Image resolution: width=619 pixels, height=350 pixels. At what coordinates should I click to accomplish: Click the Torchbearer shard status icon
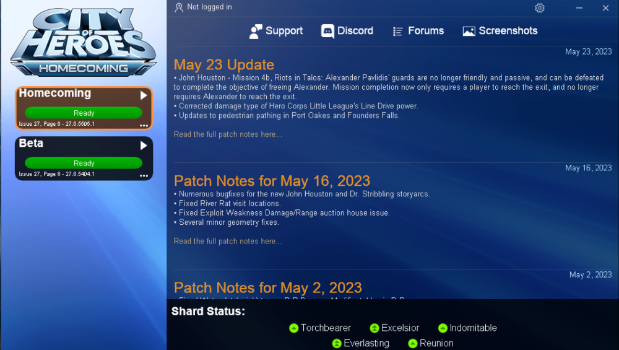coord(293,328)
